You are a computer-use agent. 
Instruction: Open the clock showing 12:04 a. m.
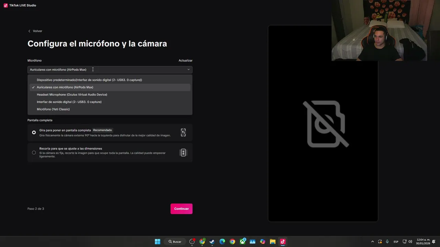(x=423, y=242)
